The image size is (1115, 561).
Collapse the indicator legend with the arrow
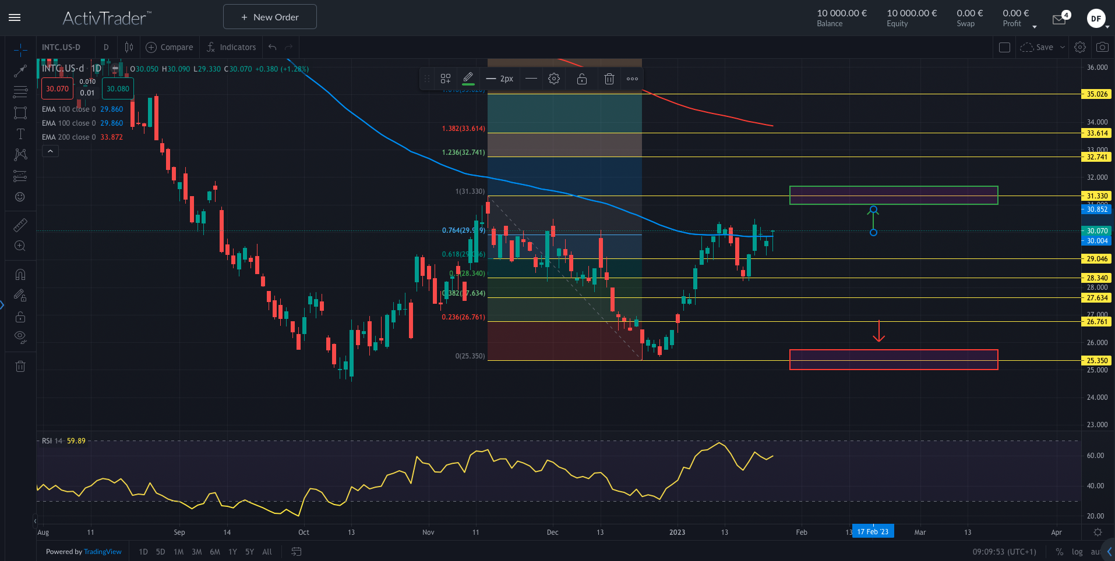click(50, 151)
